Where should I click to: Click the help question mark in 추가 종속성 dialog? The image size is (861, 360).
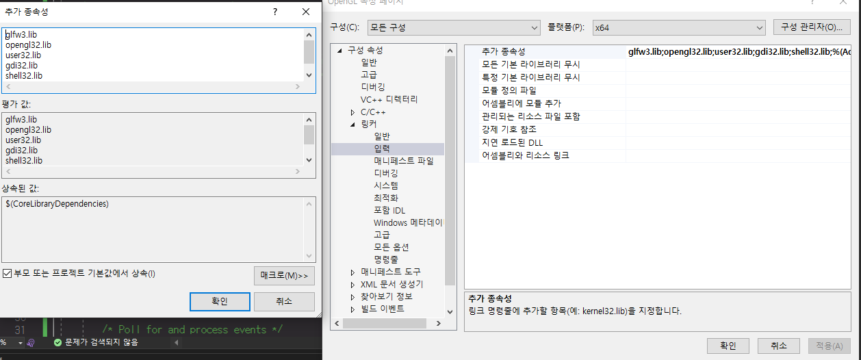point(274,12)
